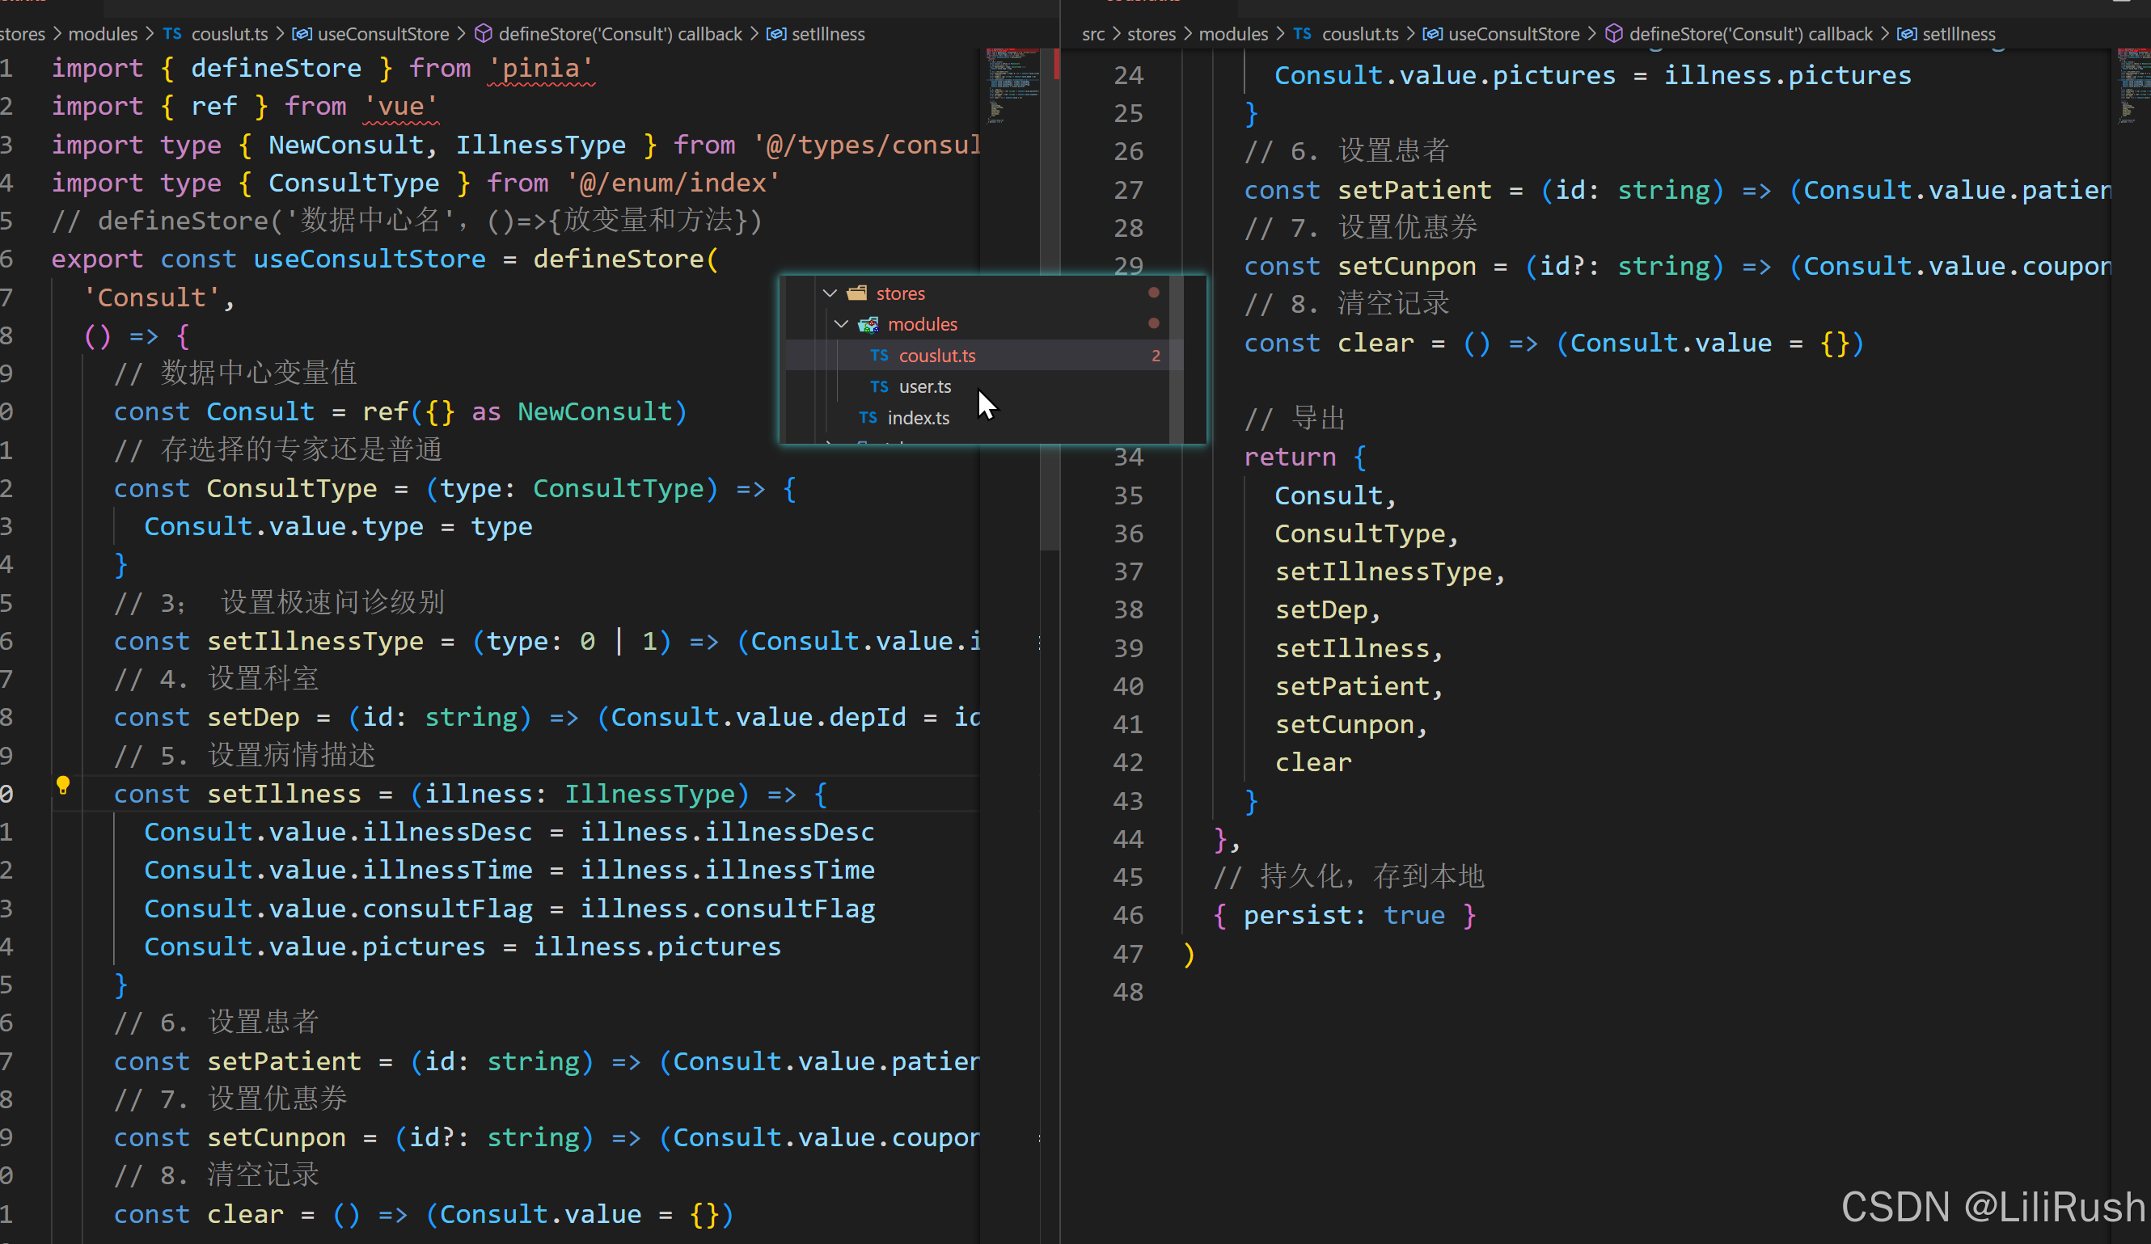Open user.ts from the file tree
2151x1244 pixels.
(924, 386)
